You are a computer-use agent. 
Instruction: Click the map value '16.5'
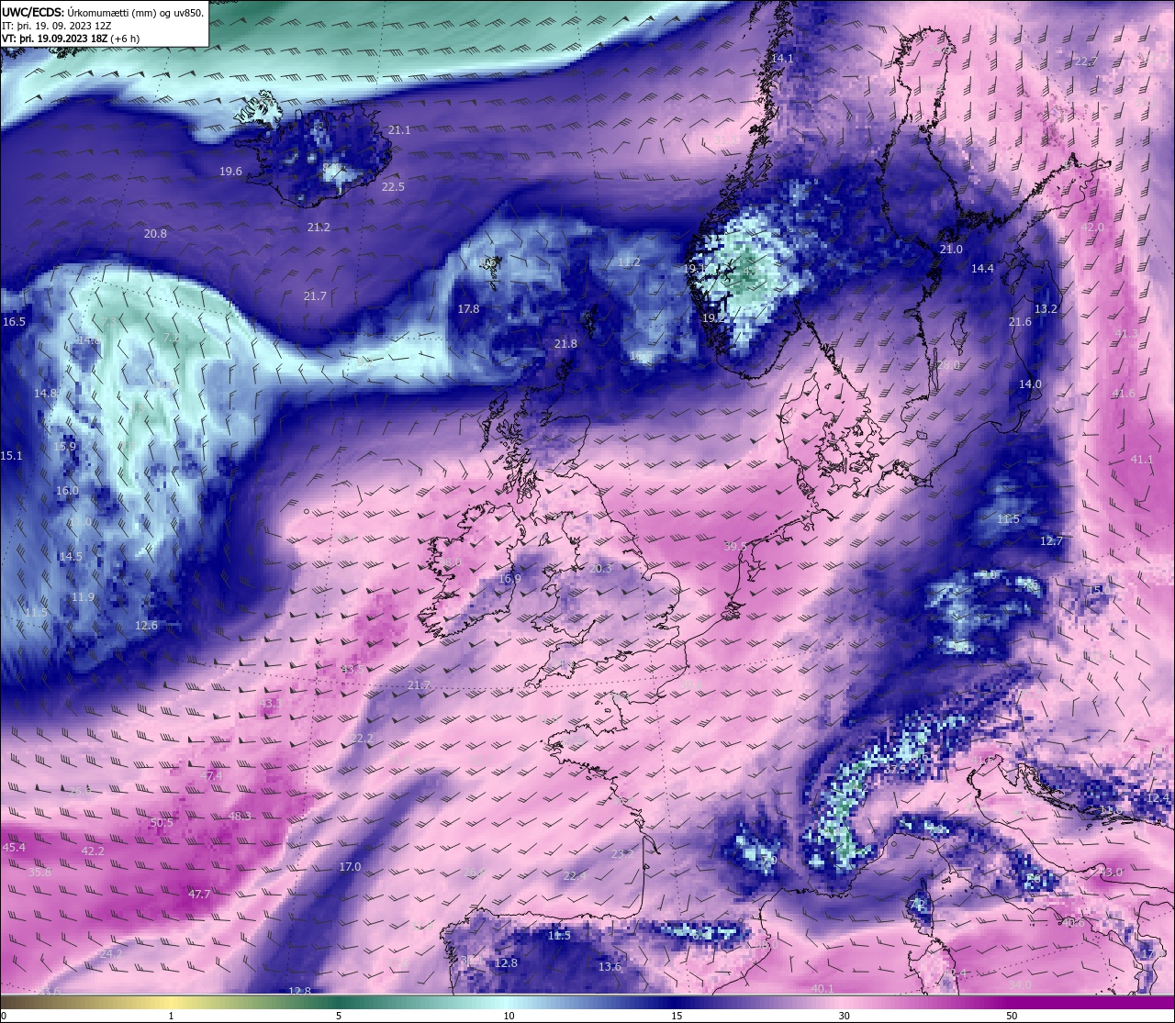point(14,322)
